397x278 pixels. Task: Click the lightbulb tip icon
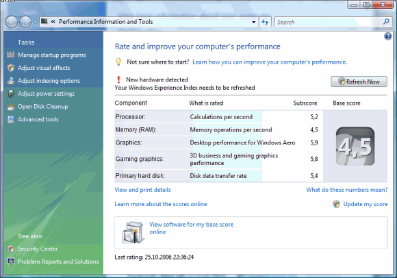click(x=118, y=62)
